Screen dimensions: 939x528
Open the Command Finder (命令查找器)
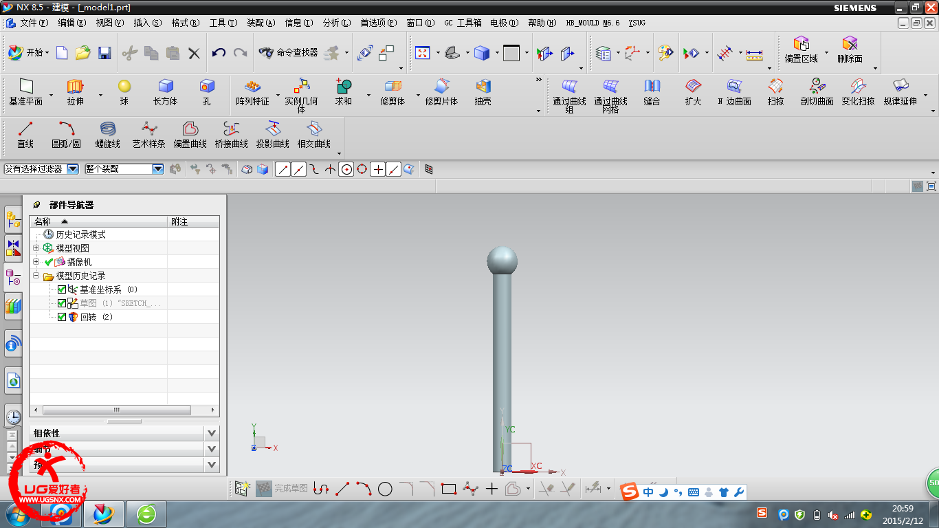point(289,52)
